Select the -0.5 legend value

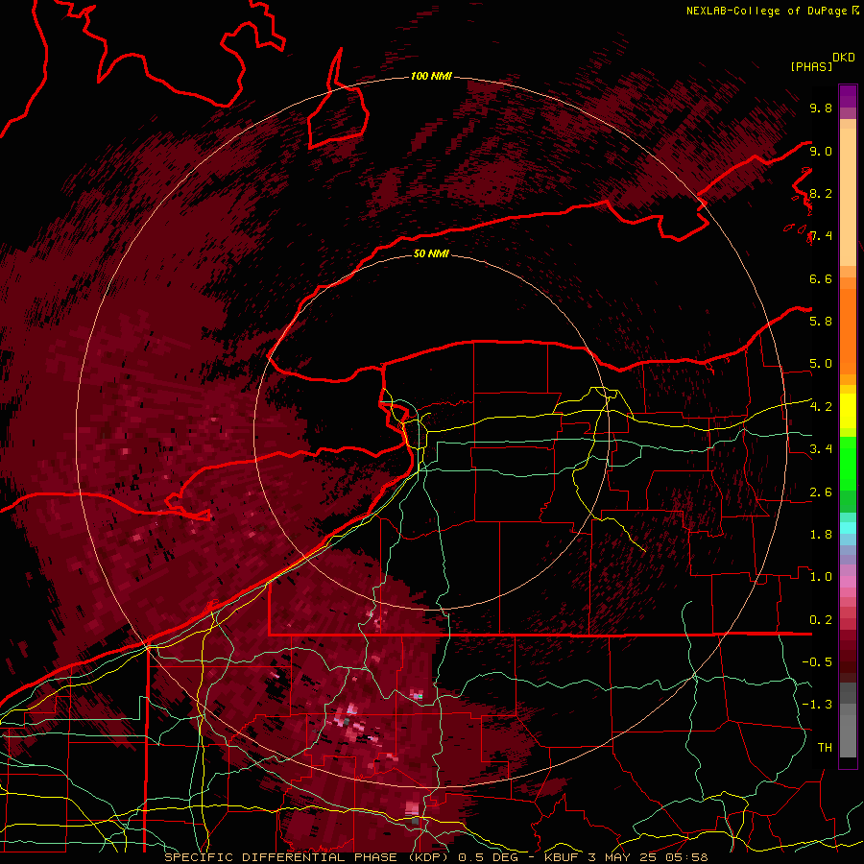coord(817,662)
